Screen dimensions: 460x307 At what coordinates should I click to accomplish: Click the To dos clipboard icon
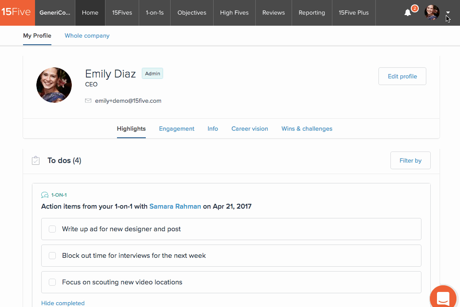coord(35,160)
